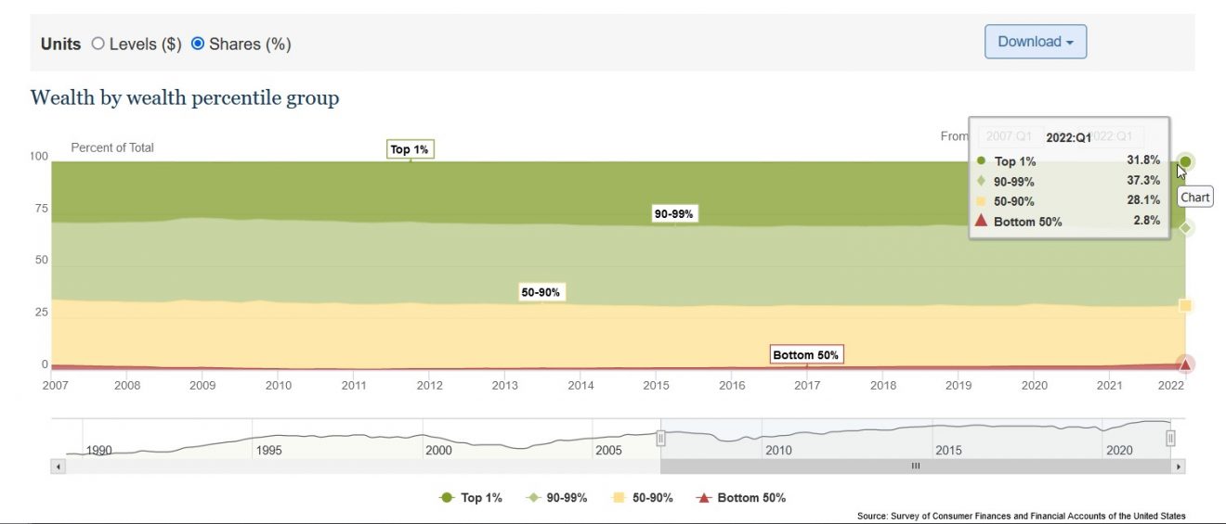Select the Levels ($) units option

[x=98, y=44]
